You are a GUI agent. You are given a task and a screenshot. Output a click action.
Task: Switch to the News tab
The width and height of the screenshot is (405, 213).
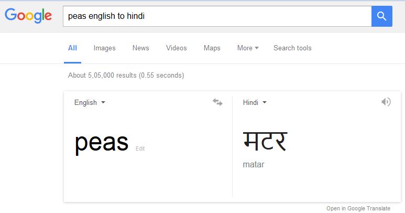coord(141,48)
